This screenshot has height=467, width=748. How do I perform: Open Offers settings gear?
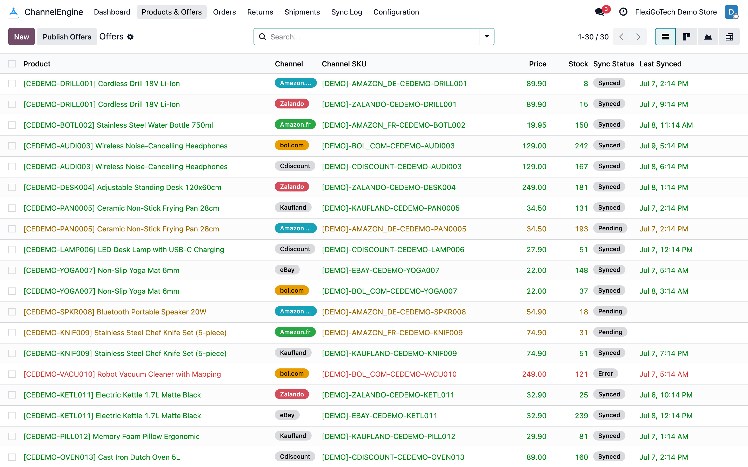(130, 37)
